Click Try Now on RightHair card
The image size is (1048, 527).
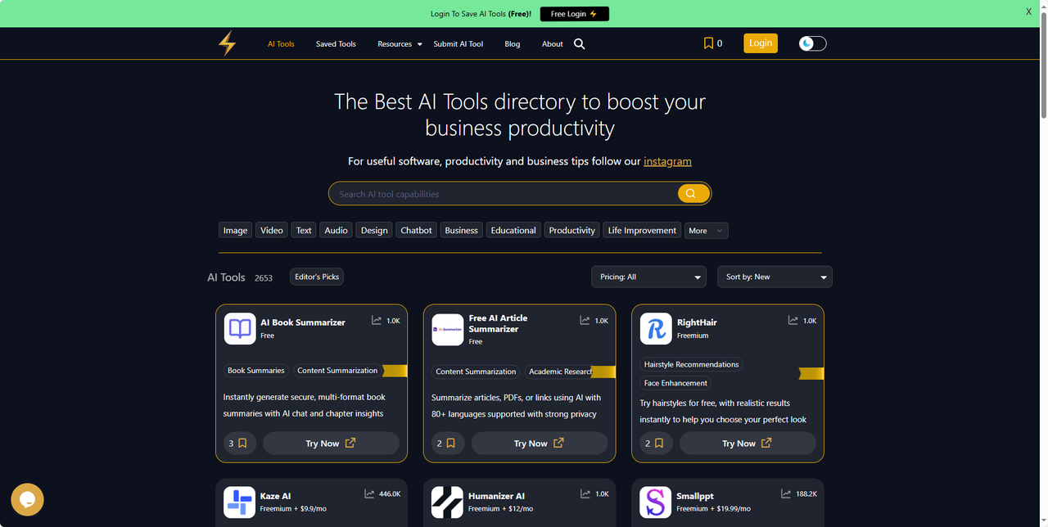748,444
